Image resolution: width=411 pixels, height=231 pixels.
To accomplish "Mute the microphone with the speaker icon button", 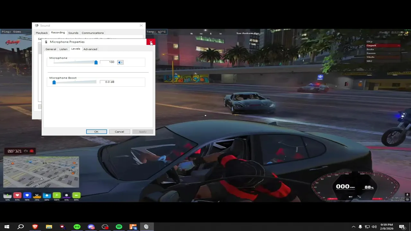I will click(120, 62).
